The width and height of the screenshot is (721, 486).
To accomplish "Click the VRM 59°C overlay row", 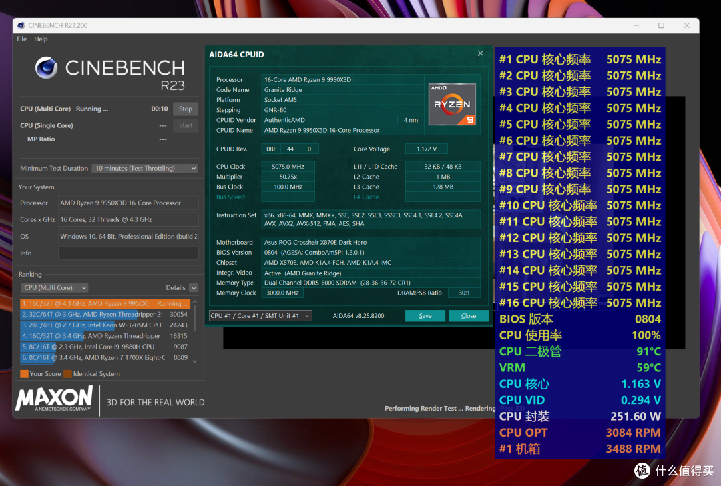I will click(580, 368).
